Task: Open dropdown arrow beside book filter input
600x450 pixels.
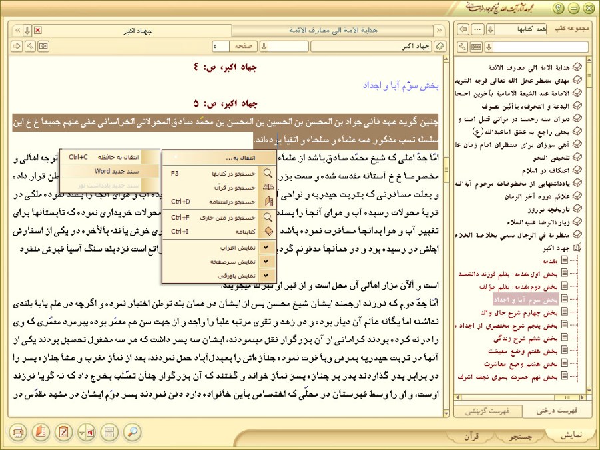Action: pos(489,47)
